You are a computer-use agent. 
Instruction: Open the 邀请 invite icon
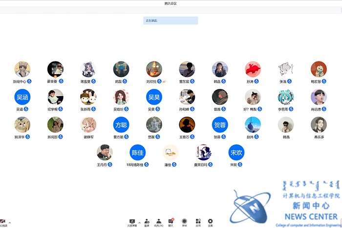point(146,221)
